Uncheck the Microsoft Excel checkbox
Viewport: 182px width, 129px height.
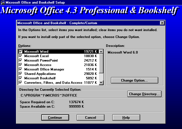coord(21,56)
